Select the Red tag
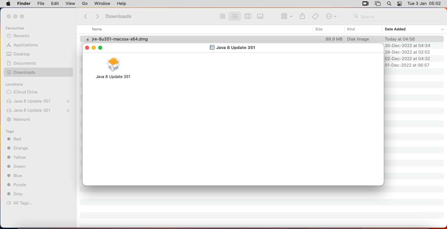The height and width of the screenshot is (229, 447). click(x=17, y=139)
